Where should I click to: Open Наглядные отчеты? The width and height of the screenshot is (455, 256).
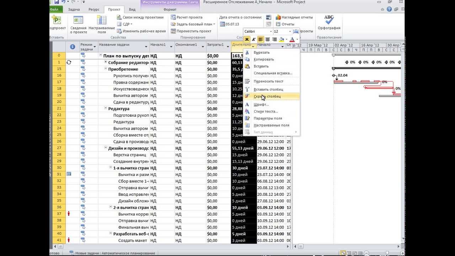[x=294, y=17]
